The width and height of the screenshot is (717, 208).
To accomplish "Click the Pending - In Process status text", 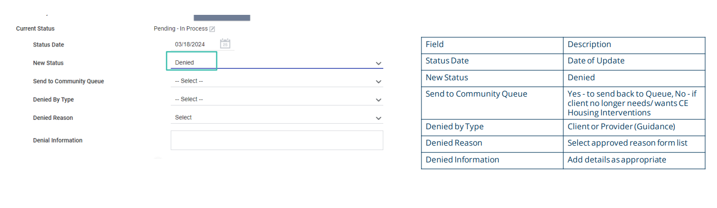I will (180, 29).
